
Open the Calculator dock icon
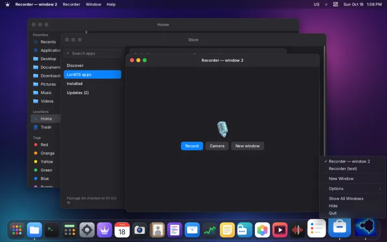[x=69, y=230]
